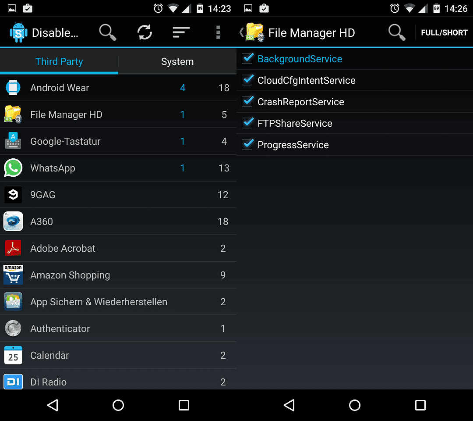Tap the Adobe Acrobat app icon
This screenshot has height=421, width=473.
pyautogui.click(x=13, y=248)
